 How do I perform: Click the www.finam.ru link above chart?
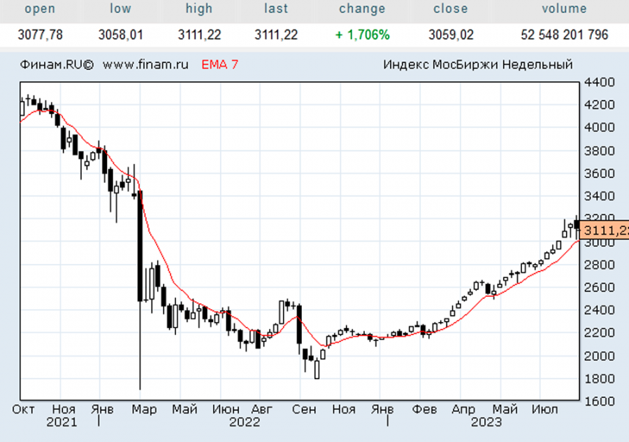pyautogui.click(x=145, y=65)
